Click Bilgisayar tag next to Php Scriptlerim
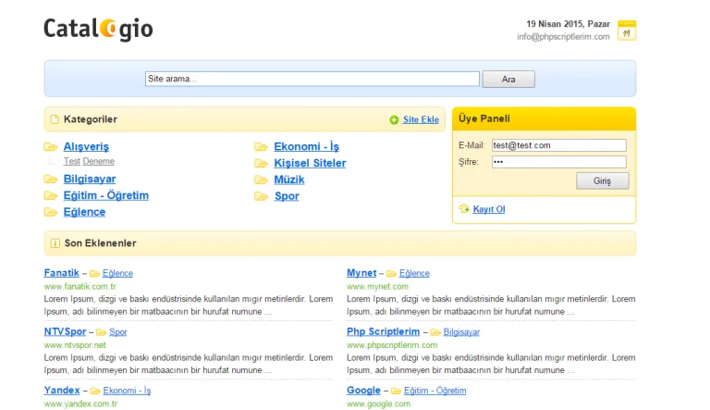 point(461,332)
